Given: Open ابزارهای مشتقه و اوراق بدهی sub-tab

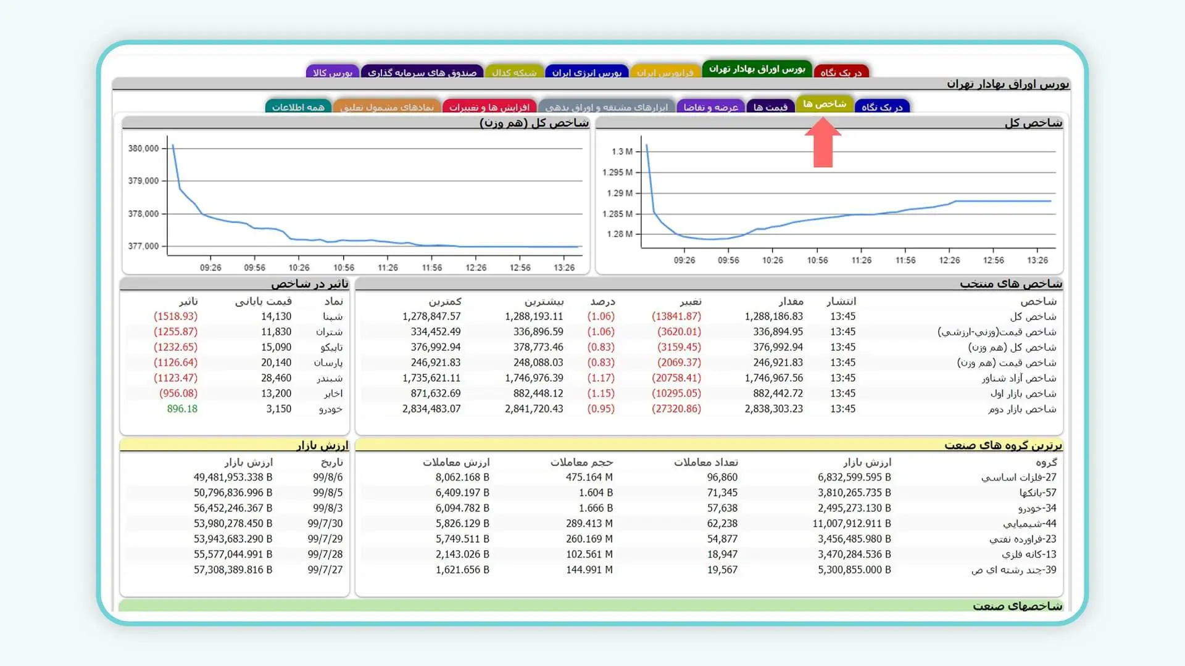Looking at the screenshot, I should [607, 107].
